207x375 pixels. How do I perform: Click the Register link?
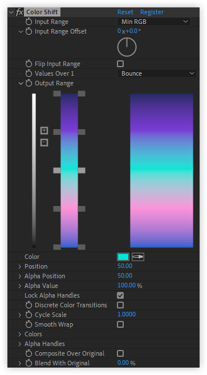click(152, 12)
